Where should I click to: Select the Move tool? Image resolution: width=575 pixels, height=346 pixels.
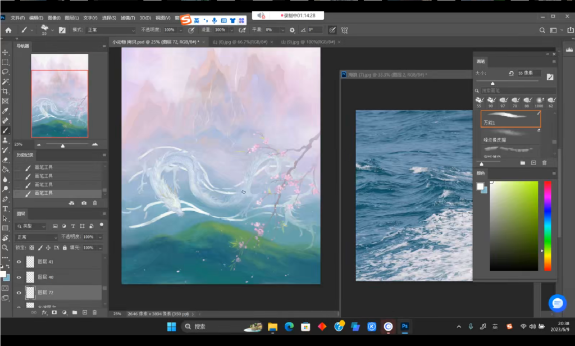[x=5, y=52]
